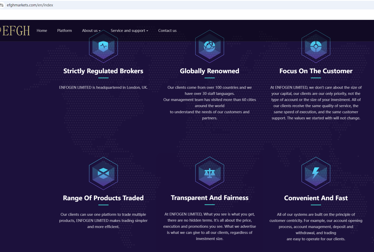
Task: Click the target crosshair hexagon icon
Action: [316, 46]
